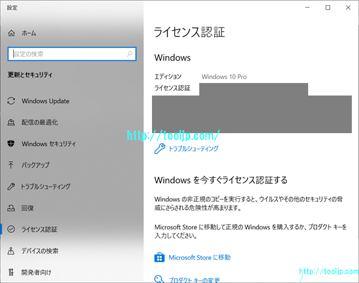359x283 pixels.
Task: Open sidebar トラブルシューティング page
Action: [45, 187]
